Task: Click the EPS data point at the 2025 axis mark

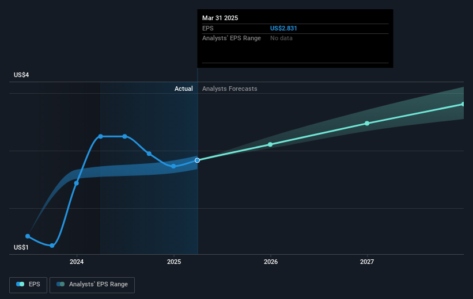Action: (x=173, y=166)
